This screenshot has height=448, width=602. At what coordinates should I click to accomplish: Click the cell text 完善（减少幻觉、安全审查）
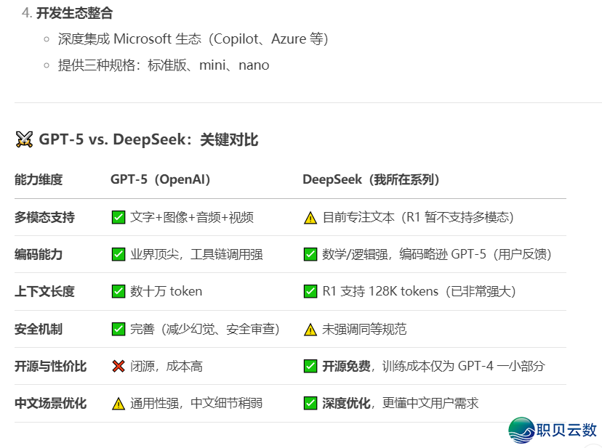(205, 329)
